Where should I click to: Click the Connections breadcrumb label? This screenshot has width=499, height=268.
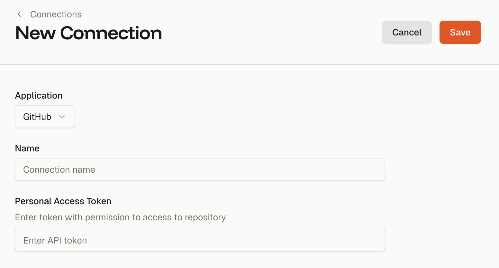(56, 14)
